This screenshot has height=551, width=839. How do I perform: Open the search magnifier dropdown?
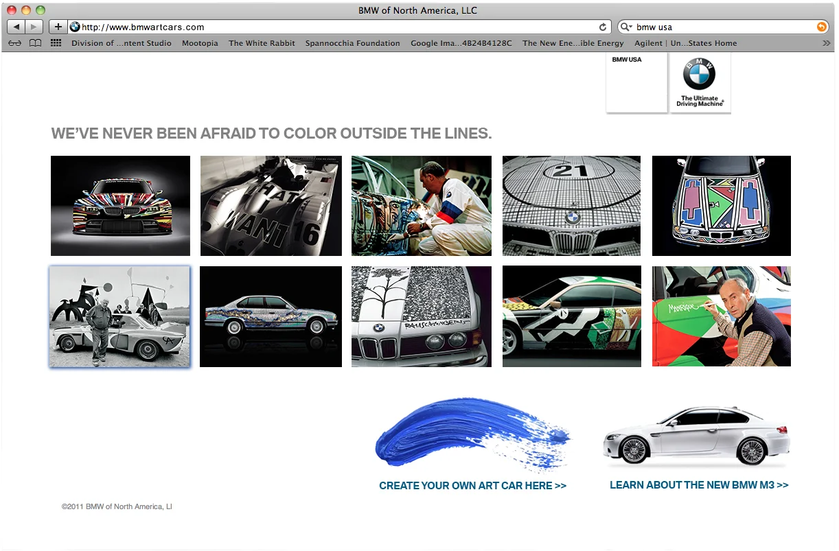(626, 27)
